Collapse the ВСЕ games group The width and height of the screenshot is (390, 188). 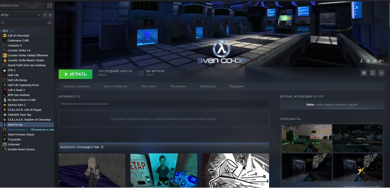click(x=1, y=31)
